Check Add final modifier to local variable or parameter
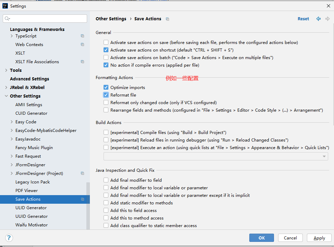Screen dimensions: 334x247 pyautogui.click(x=106, y=188)
